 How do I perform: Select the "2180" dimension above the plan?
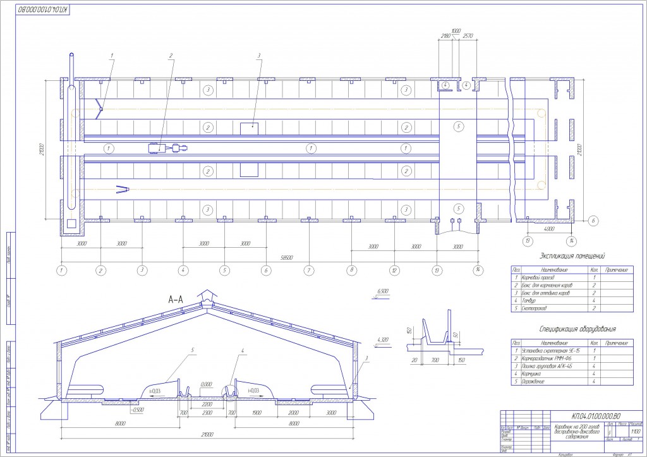click(445, 36)
